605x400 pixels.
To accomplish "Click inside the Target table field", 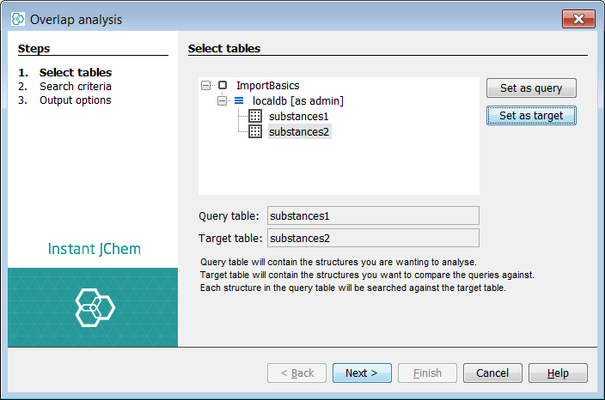I will click(372, 238).
